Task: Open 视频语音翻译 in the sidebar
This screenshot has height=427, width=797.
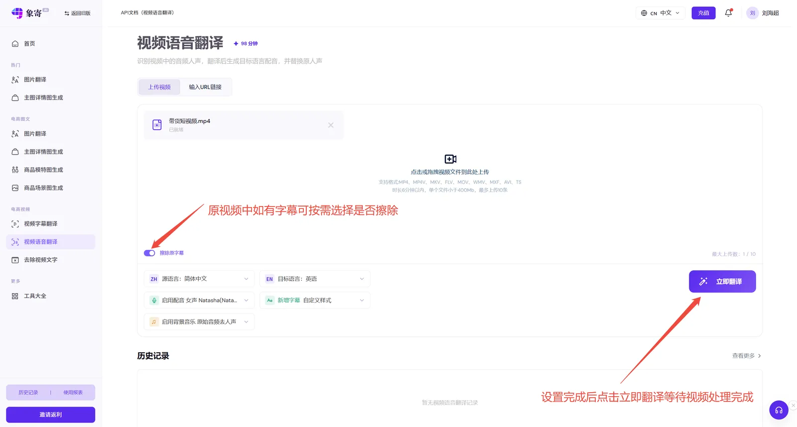Action: click(51, 242)
